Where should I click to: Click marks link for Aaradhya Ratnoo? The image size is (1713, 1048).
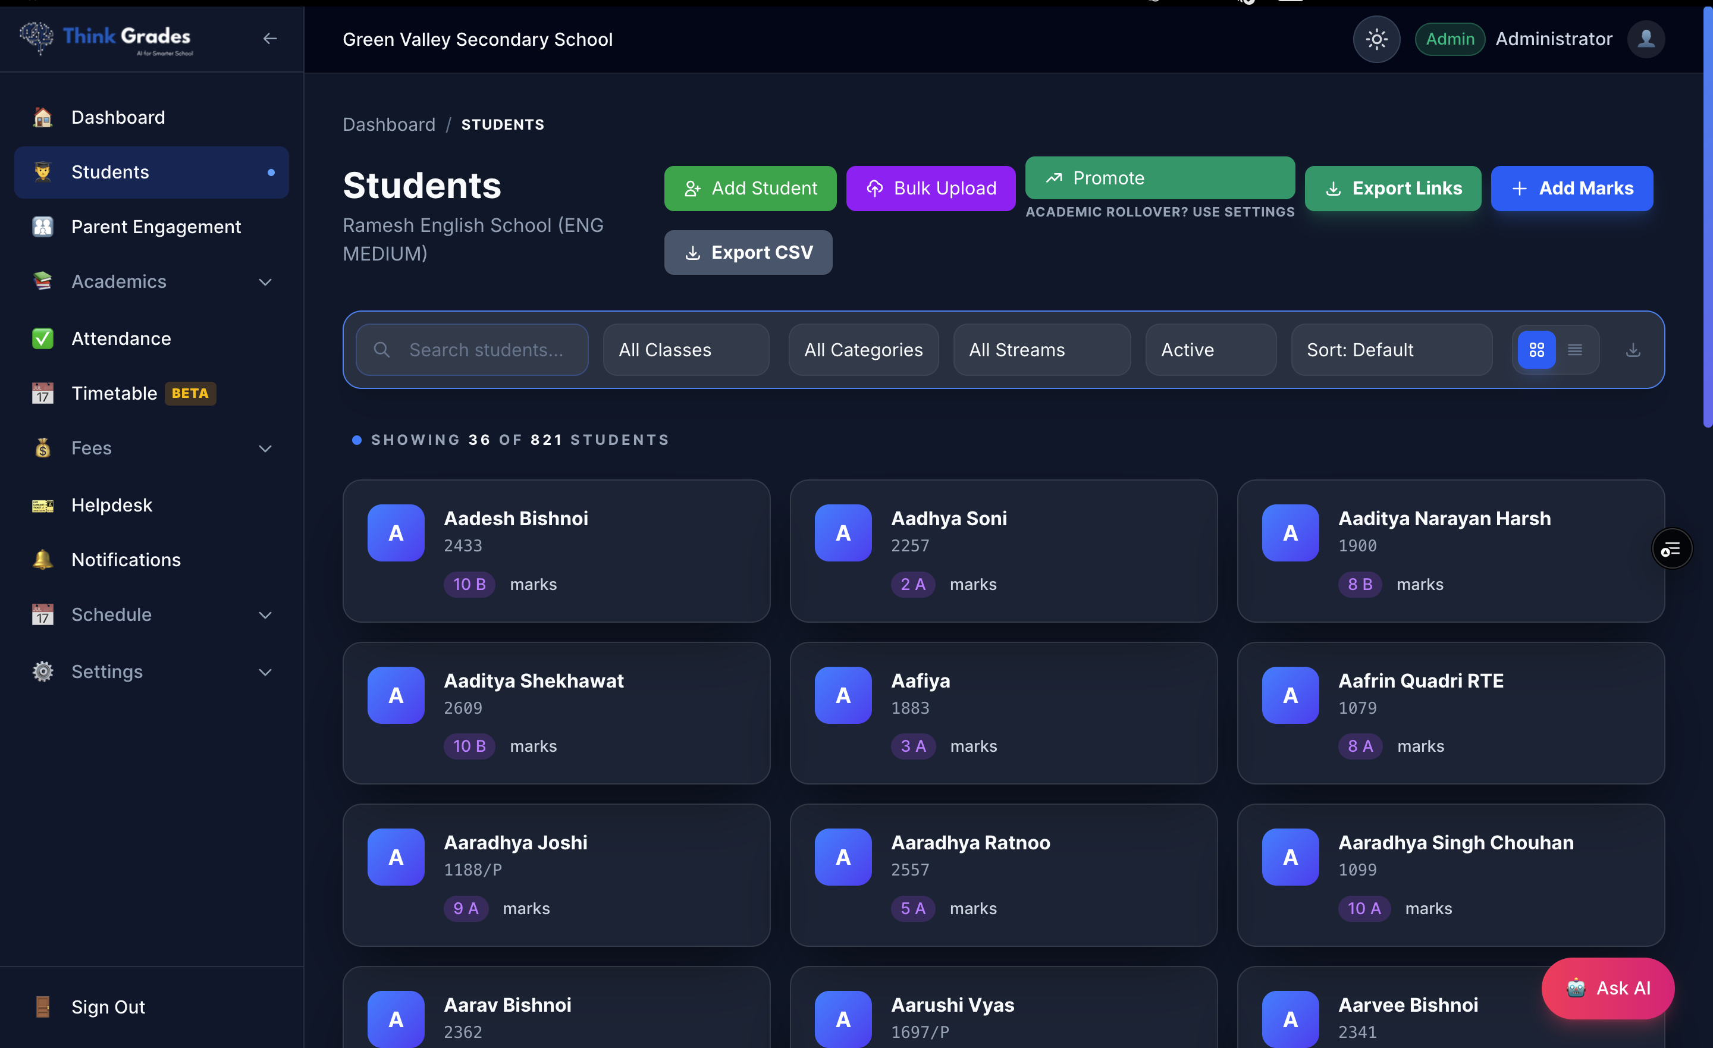pos(973,909)
